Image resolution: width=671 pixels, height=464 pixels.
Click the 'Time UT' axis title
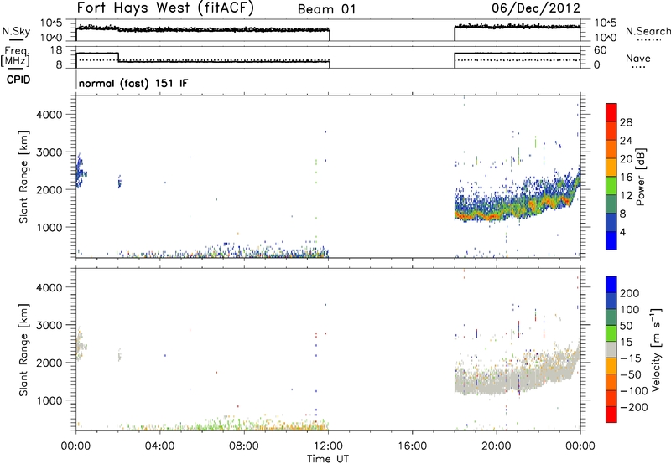click(x=328, y=459)
